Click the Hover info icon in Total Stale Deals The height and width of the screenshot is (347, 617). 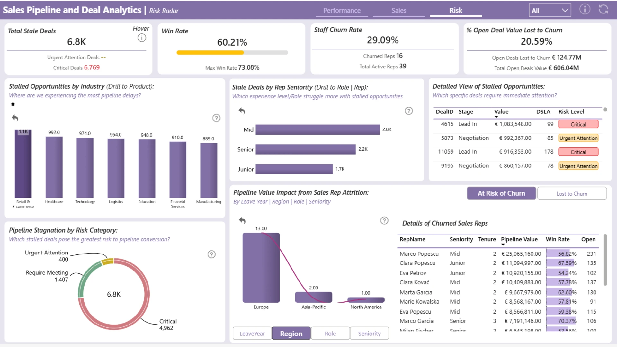pos(142,38)
